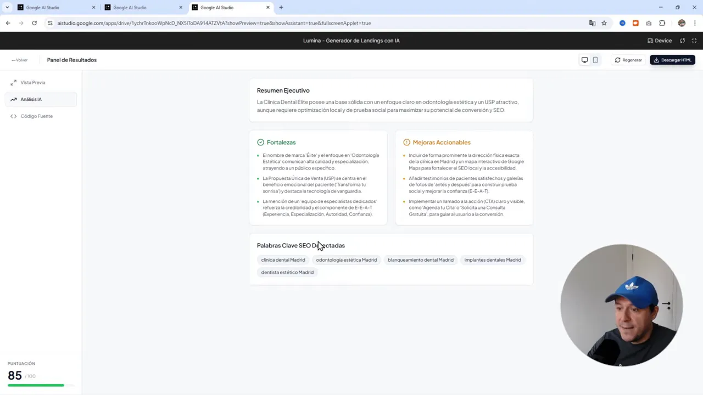The height and width of the screenshot is (395, 703).
Task: Click the Mejoras Accionables alert icon
Action: [406, 142]
